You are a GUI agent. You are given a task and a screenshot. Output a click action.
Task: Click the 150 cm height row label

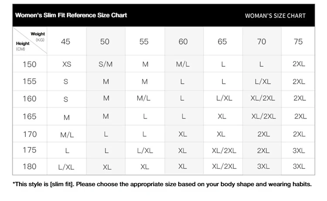click(29, 64)
